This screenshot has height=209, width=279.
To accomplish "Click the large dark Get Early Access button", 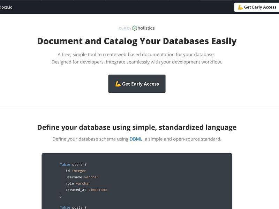I will 137,84.
